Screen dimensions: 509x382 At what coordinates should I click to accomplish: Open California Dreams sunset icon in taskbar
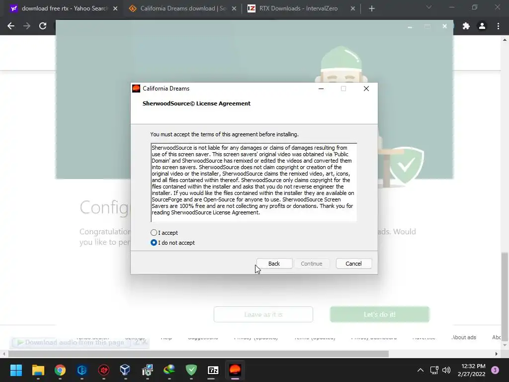pos(235,370)
